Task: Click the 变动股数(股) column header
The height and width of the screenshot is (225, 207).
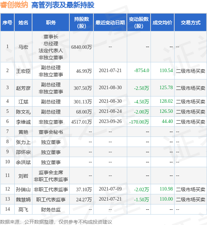Action: [139, 23]
